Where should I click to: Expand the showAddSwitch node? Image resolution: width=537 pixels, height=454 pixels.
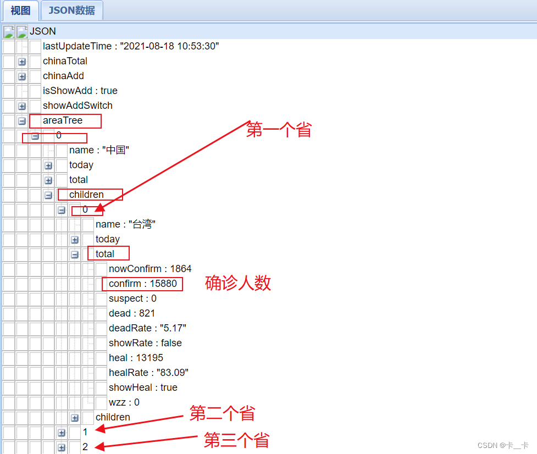point(22,106)
